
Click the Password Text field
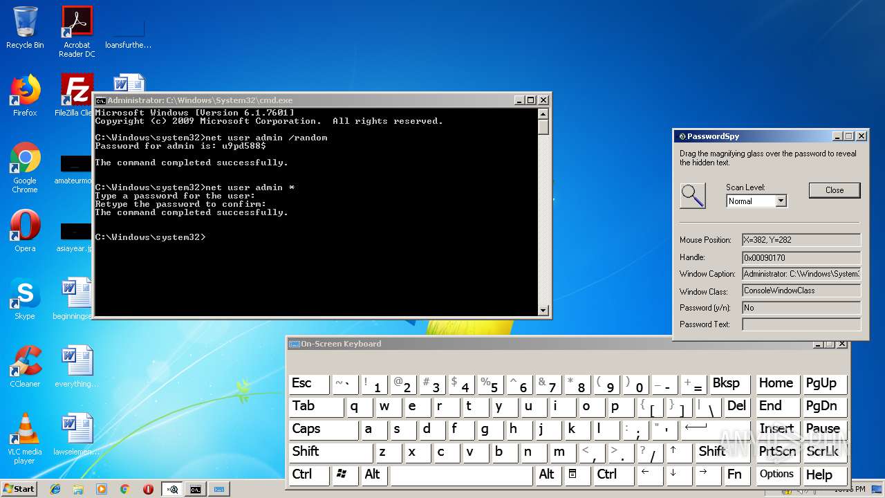(x=801, y=324)
